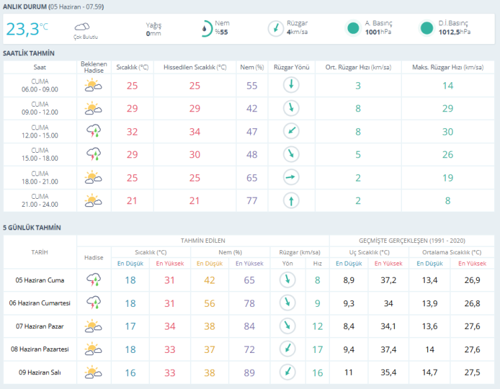Click wind direction arrow for 18.00 - 21.00
Viewport: 500px width, 389px height.
291,177
